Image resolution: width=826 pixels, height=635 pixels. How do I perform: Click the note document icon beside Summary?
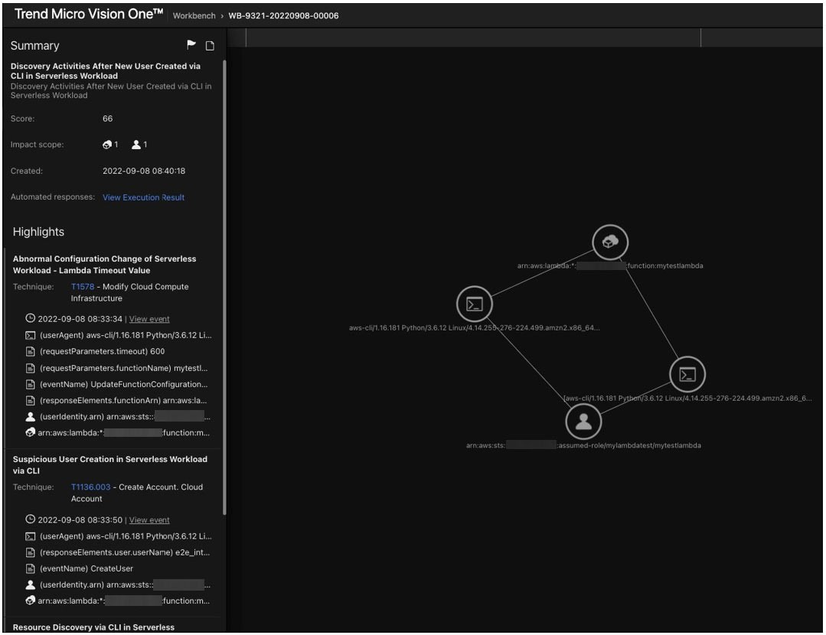[x=210, y=46]
